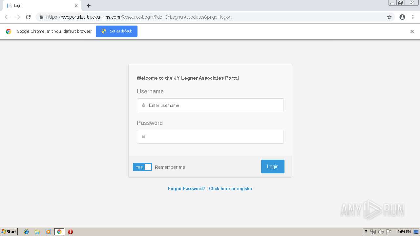This screenshot has height=236, width=420.
Task: Click the Remember me label
Action: [x=170, y=167]
